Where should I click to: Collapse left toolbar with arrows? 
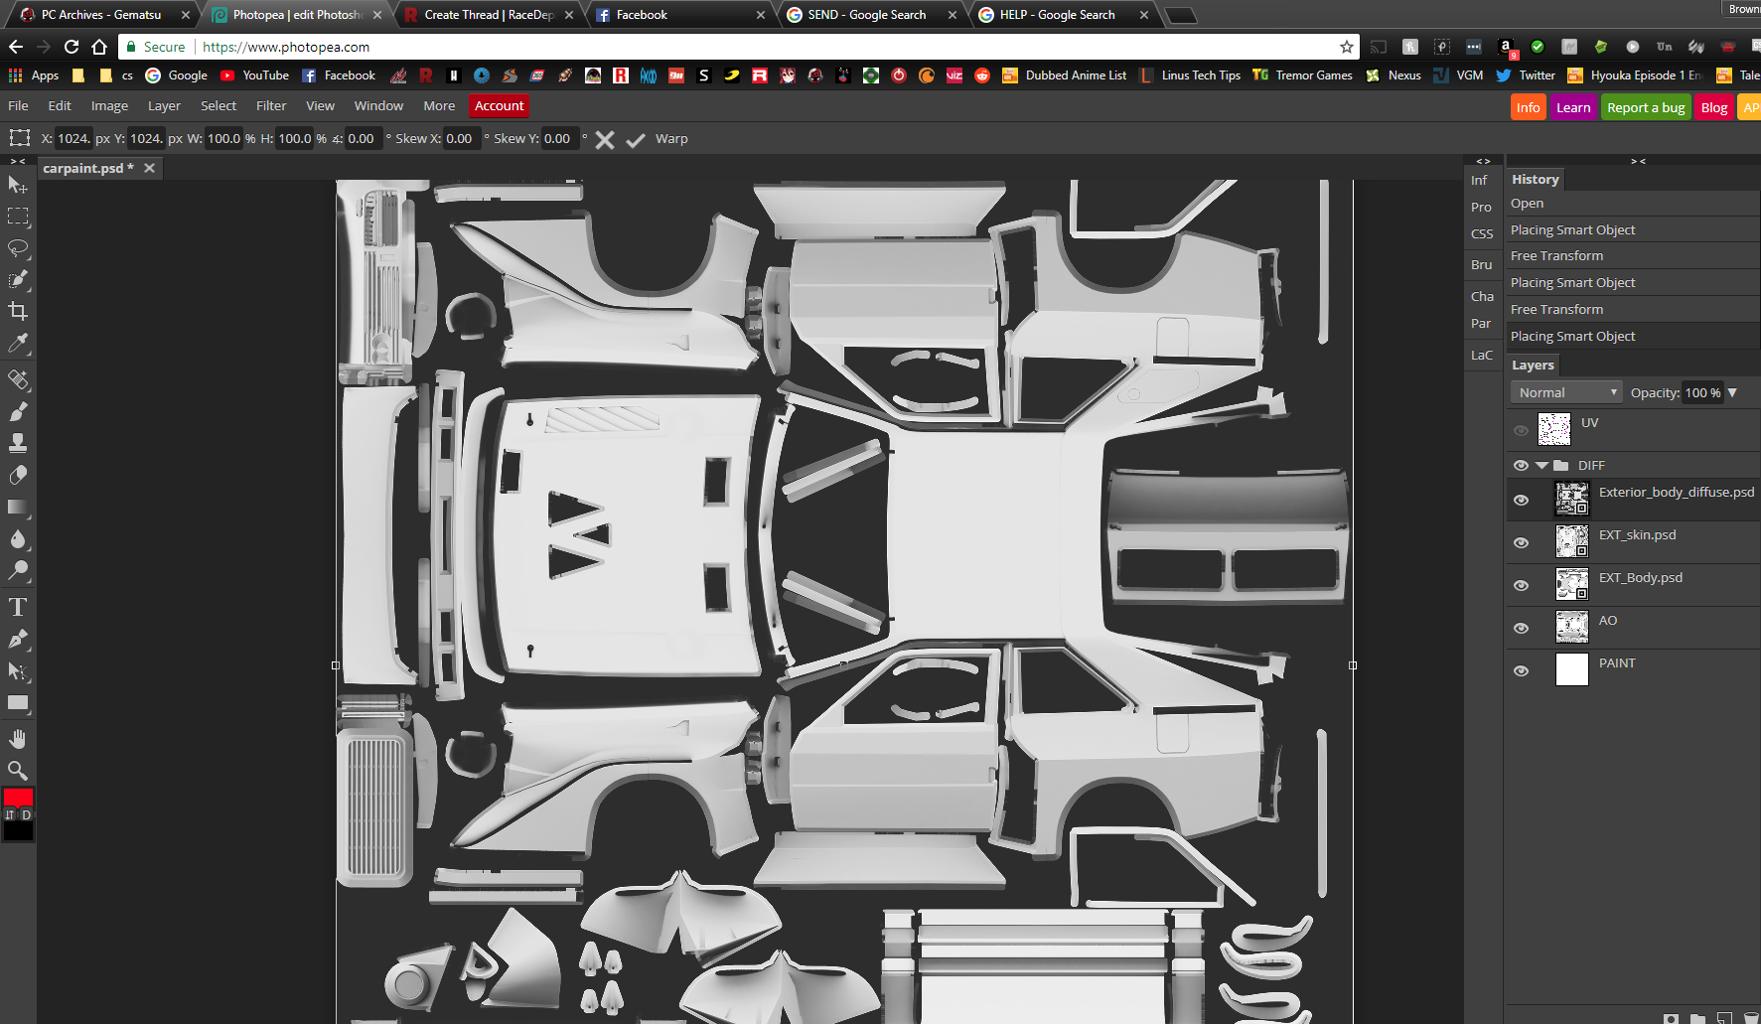tap(18, 161)
